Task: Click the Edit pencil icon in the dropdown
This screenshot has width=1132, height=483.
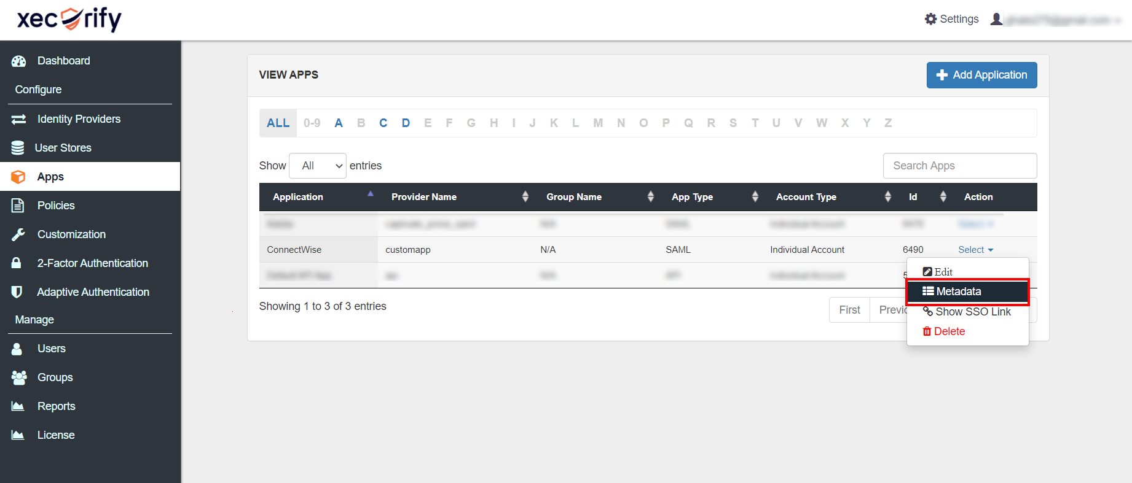Action: [x=927, y=272]
